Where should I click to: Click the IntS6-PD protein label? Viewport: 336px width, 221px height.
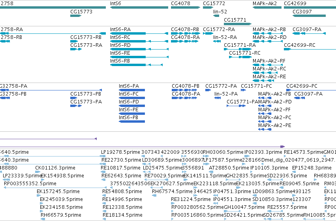[x=129, y=102]
